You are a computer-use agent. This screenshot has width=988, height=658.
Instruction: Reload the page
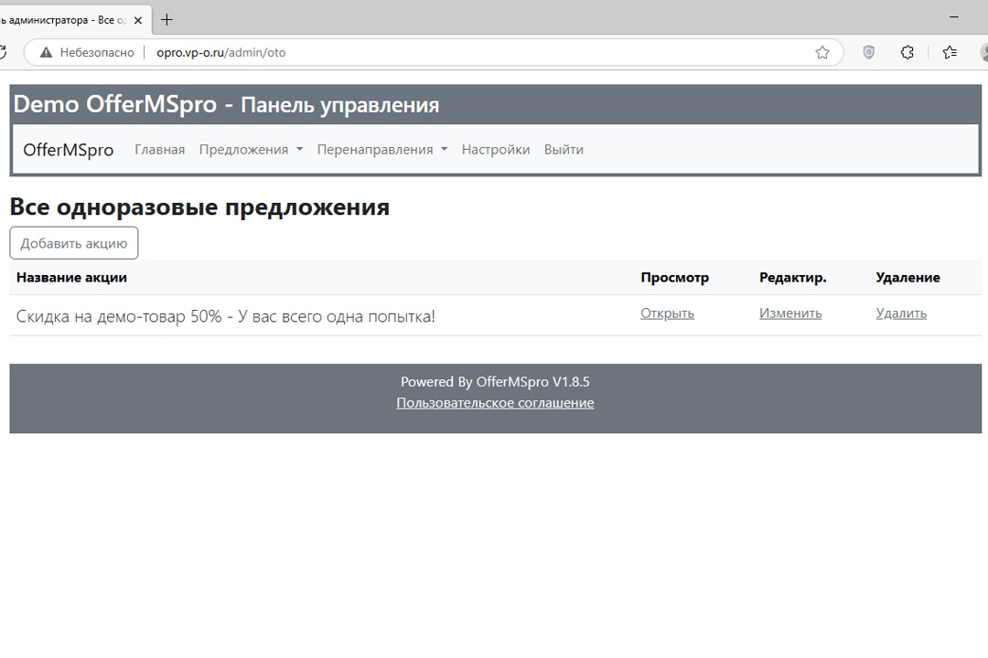point(3,52)
